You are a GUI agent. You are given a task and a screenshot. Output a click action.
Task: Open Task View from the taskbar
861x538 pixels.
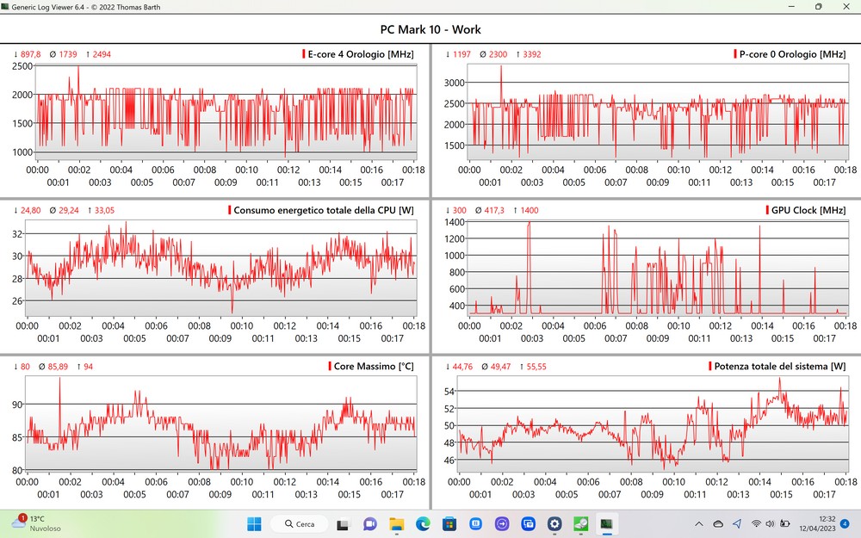342,523
